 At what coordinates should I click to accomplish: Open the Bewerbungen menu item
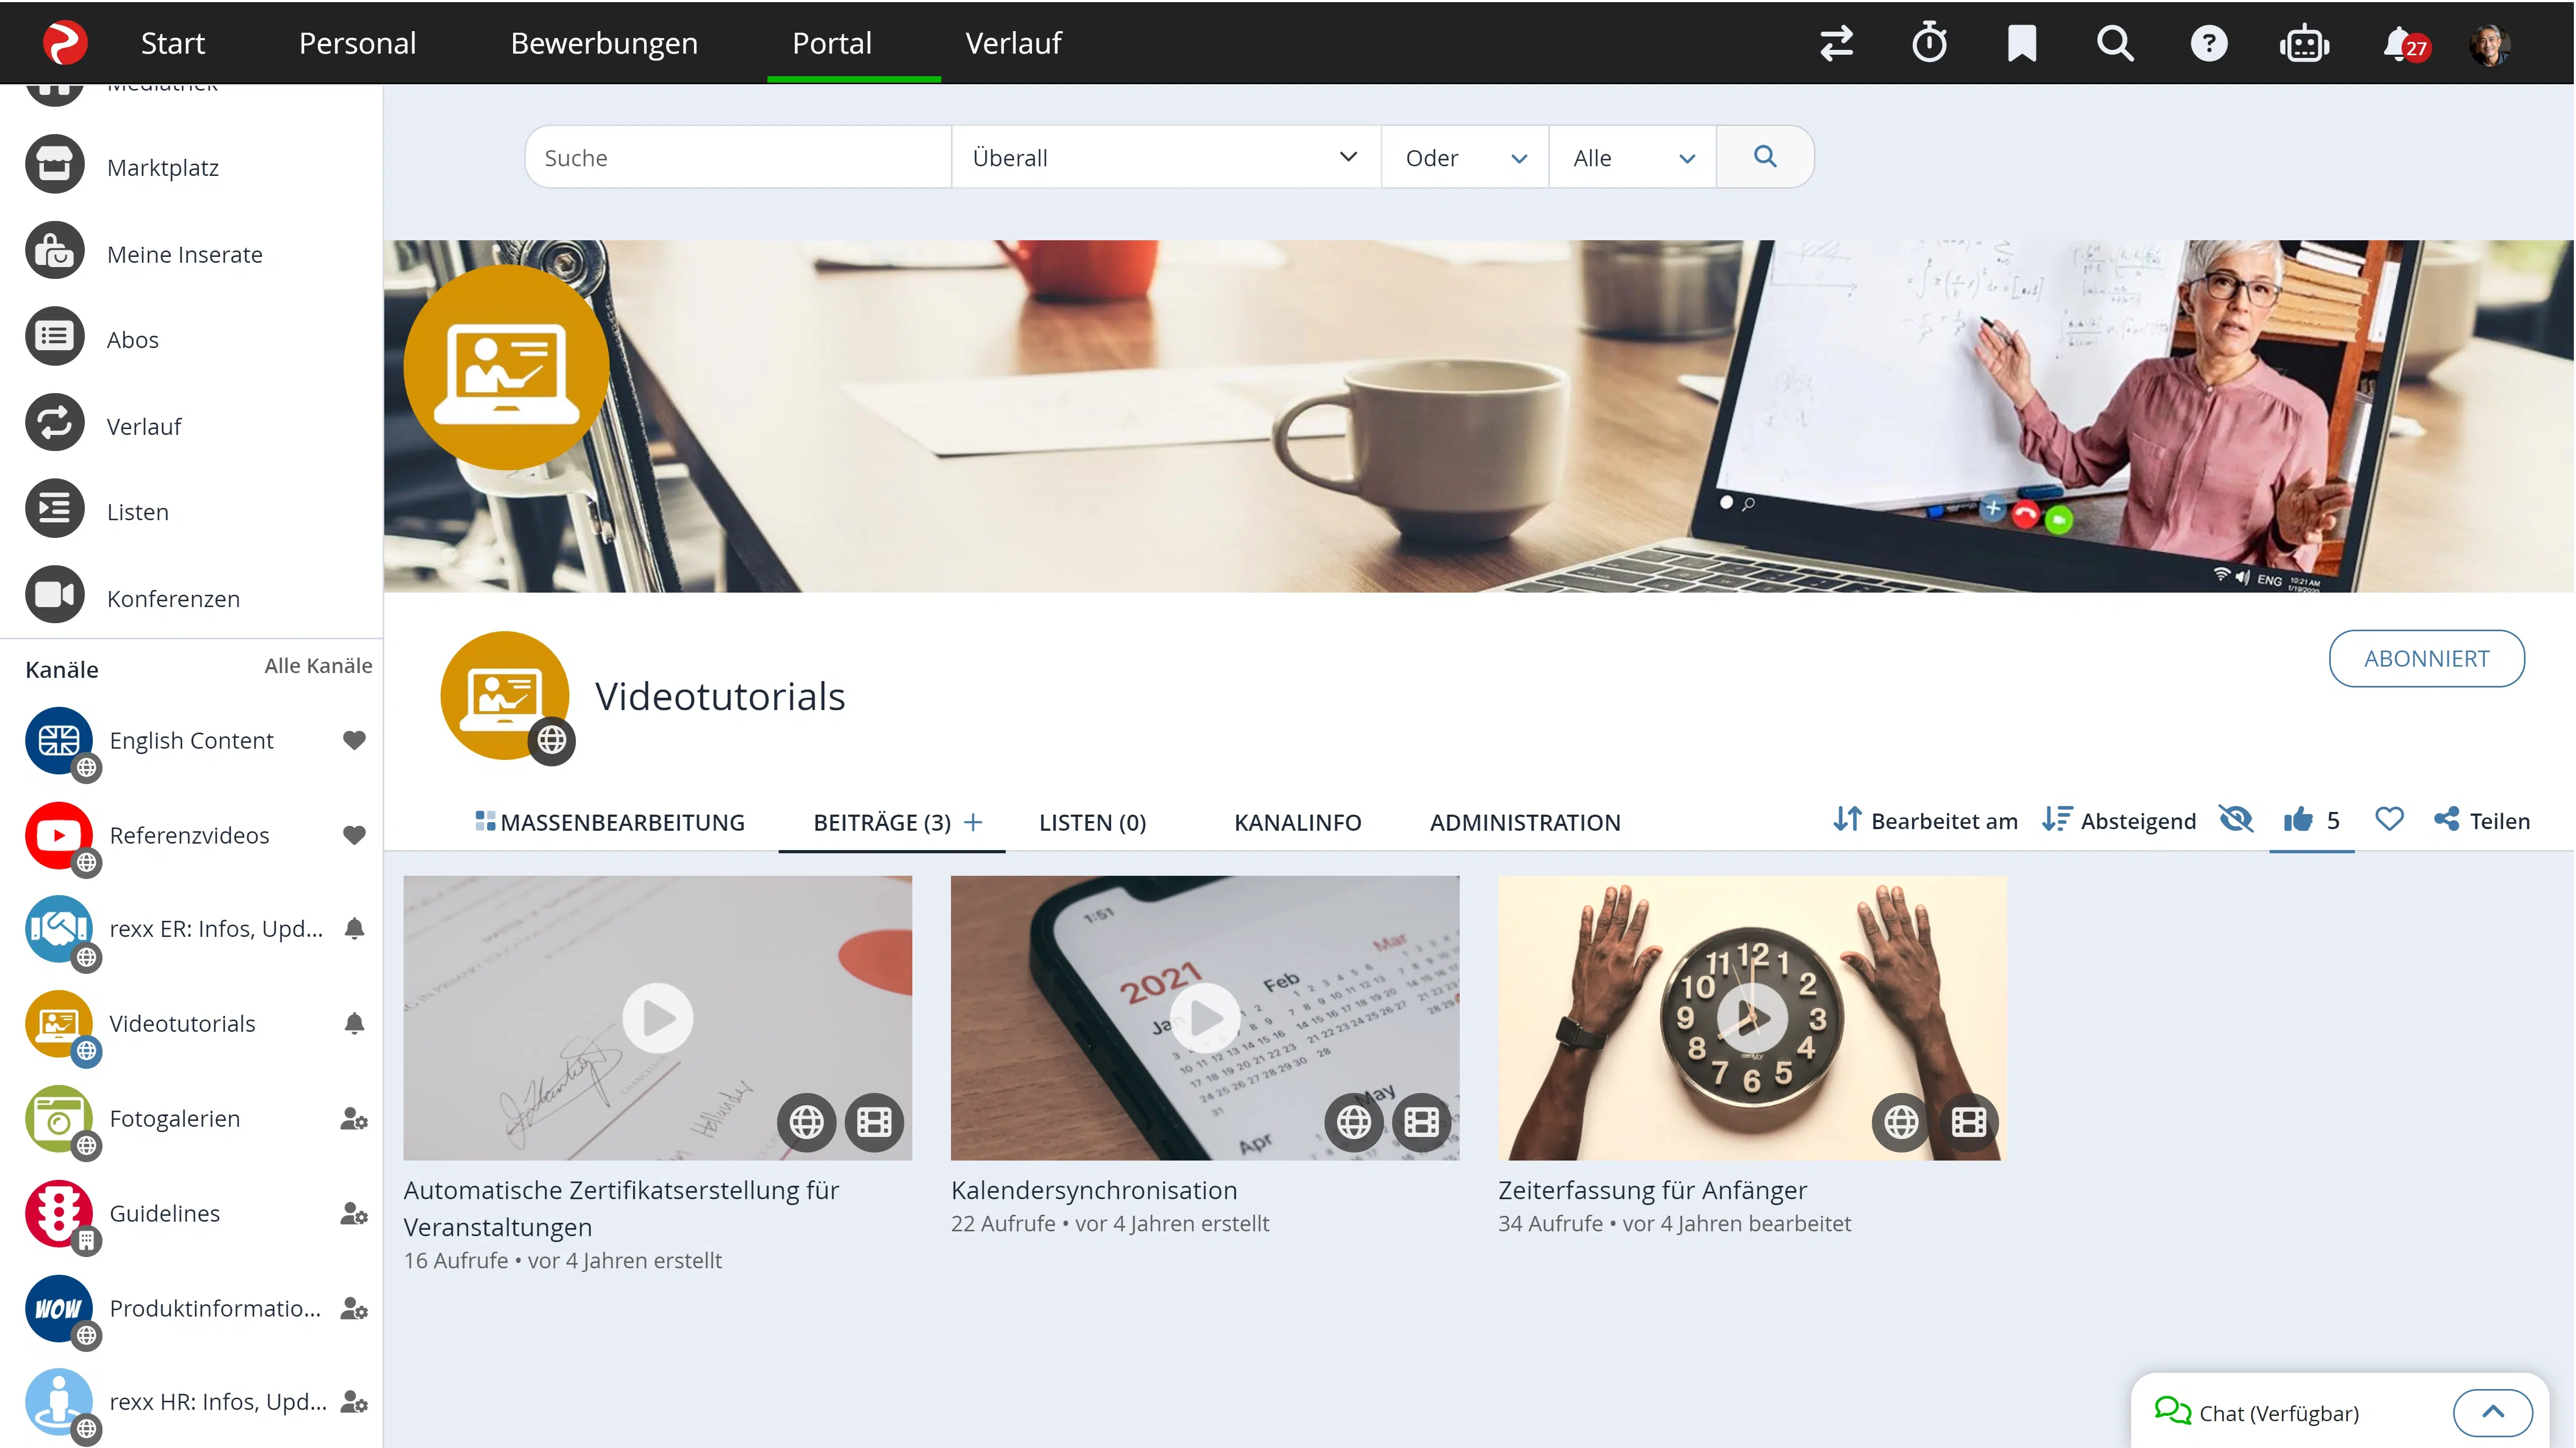pos(604,43)
